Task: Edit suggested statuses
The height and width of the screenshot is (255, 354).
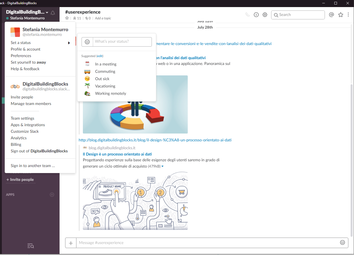Action: (100, 56)
